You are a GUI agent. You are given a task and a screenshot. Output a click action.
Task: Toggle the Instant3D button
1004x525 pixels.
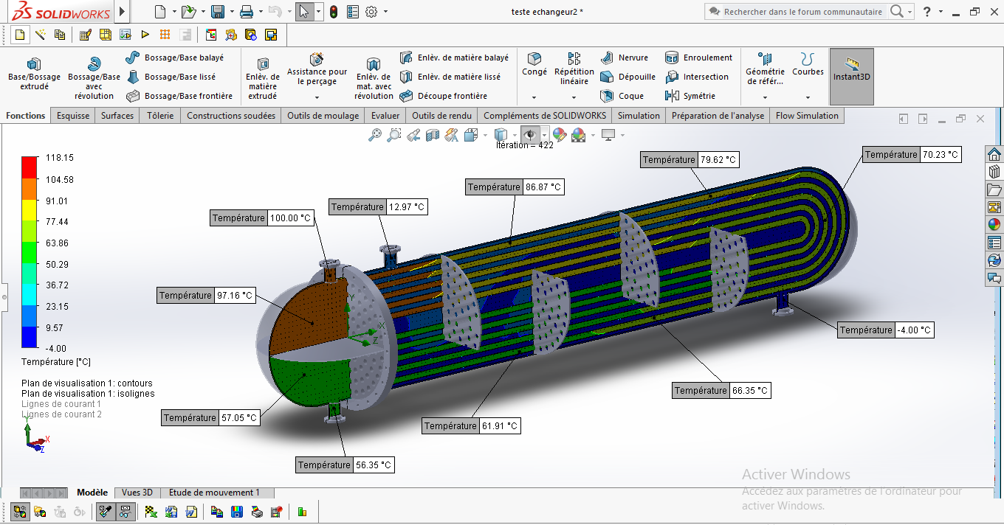851,77
